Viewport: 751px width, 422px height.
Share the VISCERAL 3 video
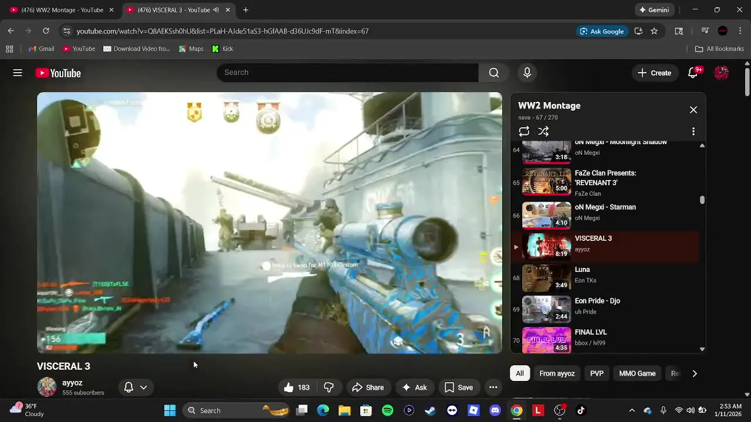pos(368,387)
